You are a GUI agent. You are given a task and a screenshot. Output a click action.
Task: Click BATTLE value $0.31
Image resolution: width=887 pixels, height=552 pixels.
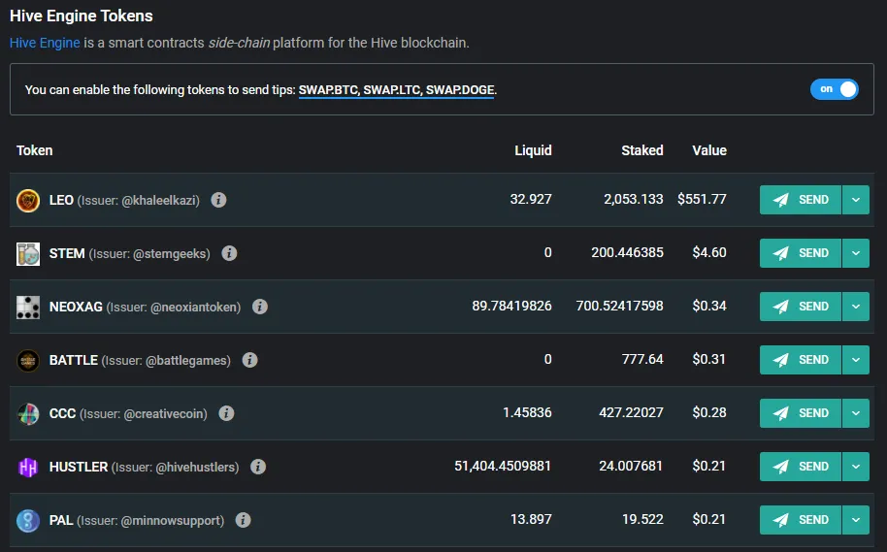[x=708, y=359]
